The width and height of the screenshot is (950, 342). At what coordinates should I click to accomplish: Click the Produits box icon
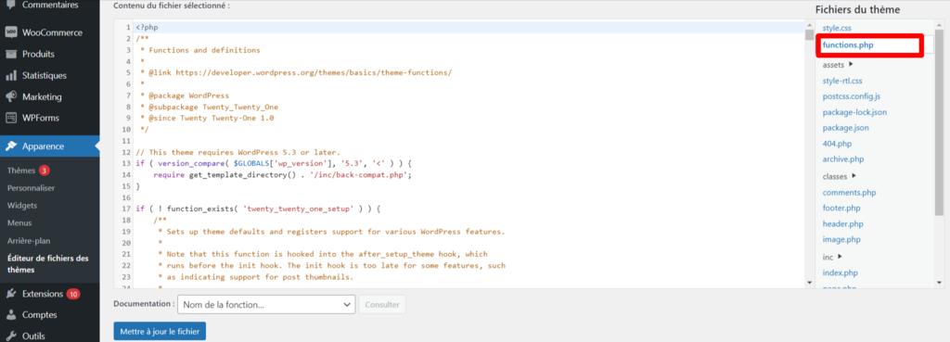tap(10, 54)
